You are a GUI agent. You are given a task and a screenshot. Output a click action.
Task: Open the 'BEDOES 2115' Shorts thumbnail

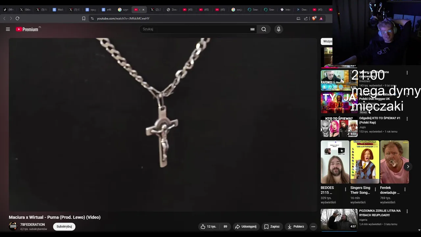coord(335,162)
